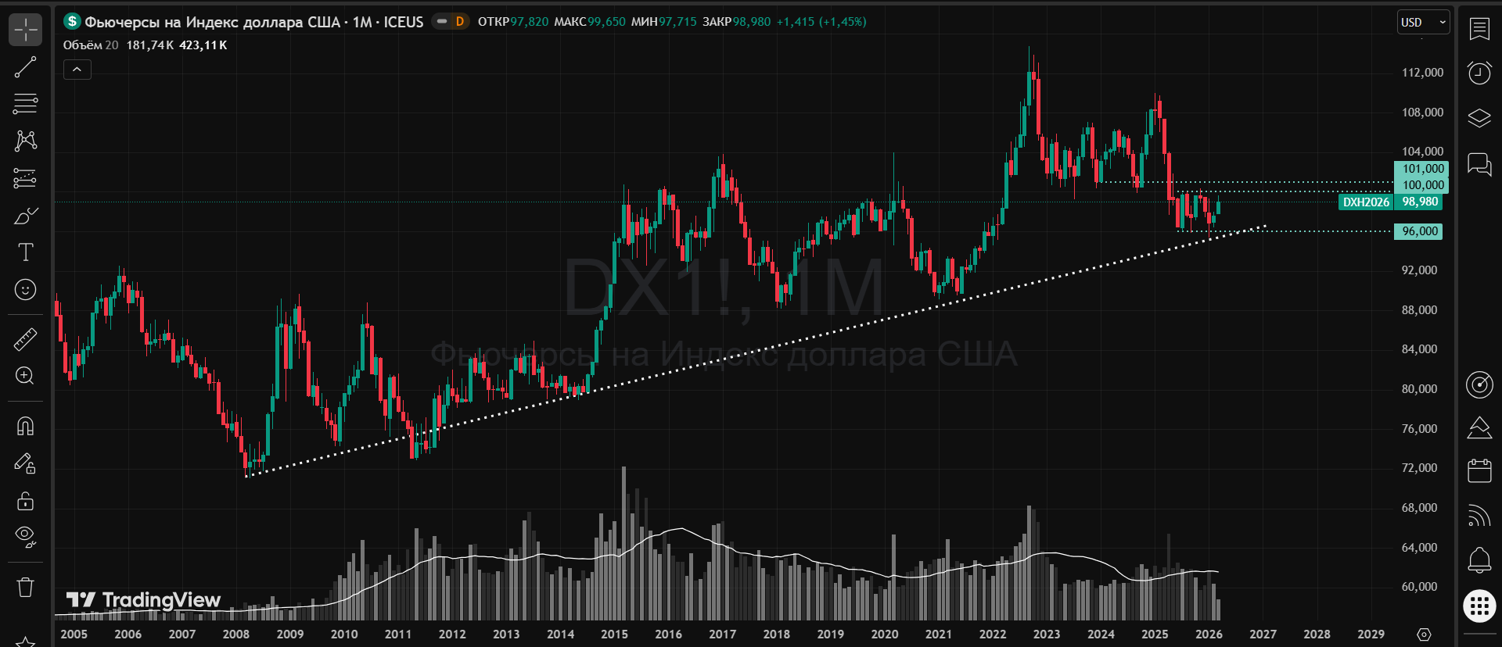Open time axis settings gear icon

coord(1424,634)
